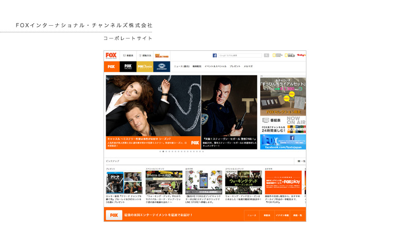Viewport: 412px width, 244px height.
Task: Select the third carousel pagination dot
Action: (166, 152)
